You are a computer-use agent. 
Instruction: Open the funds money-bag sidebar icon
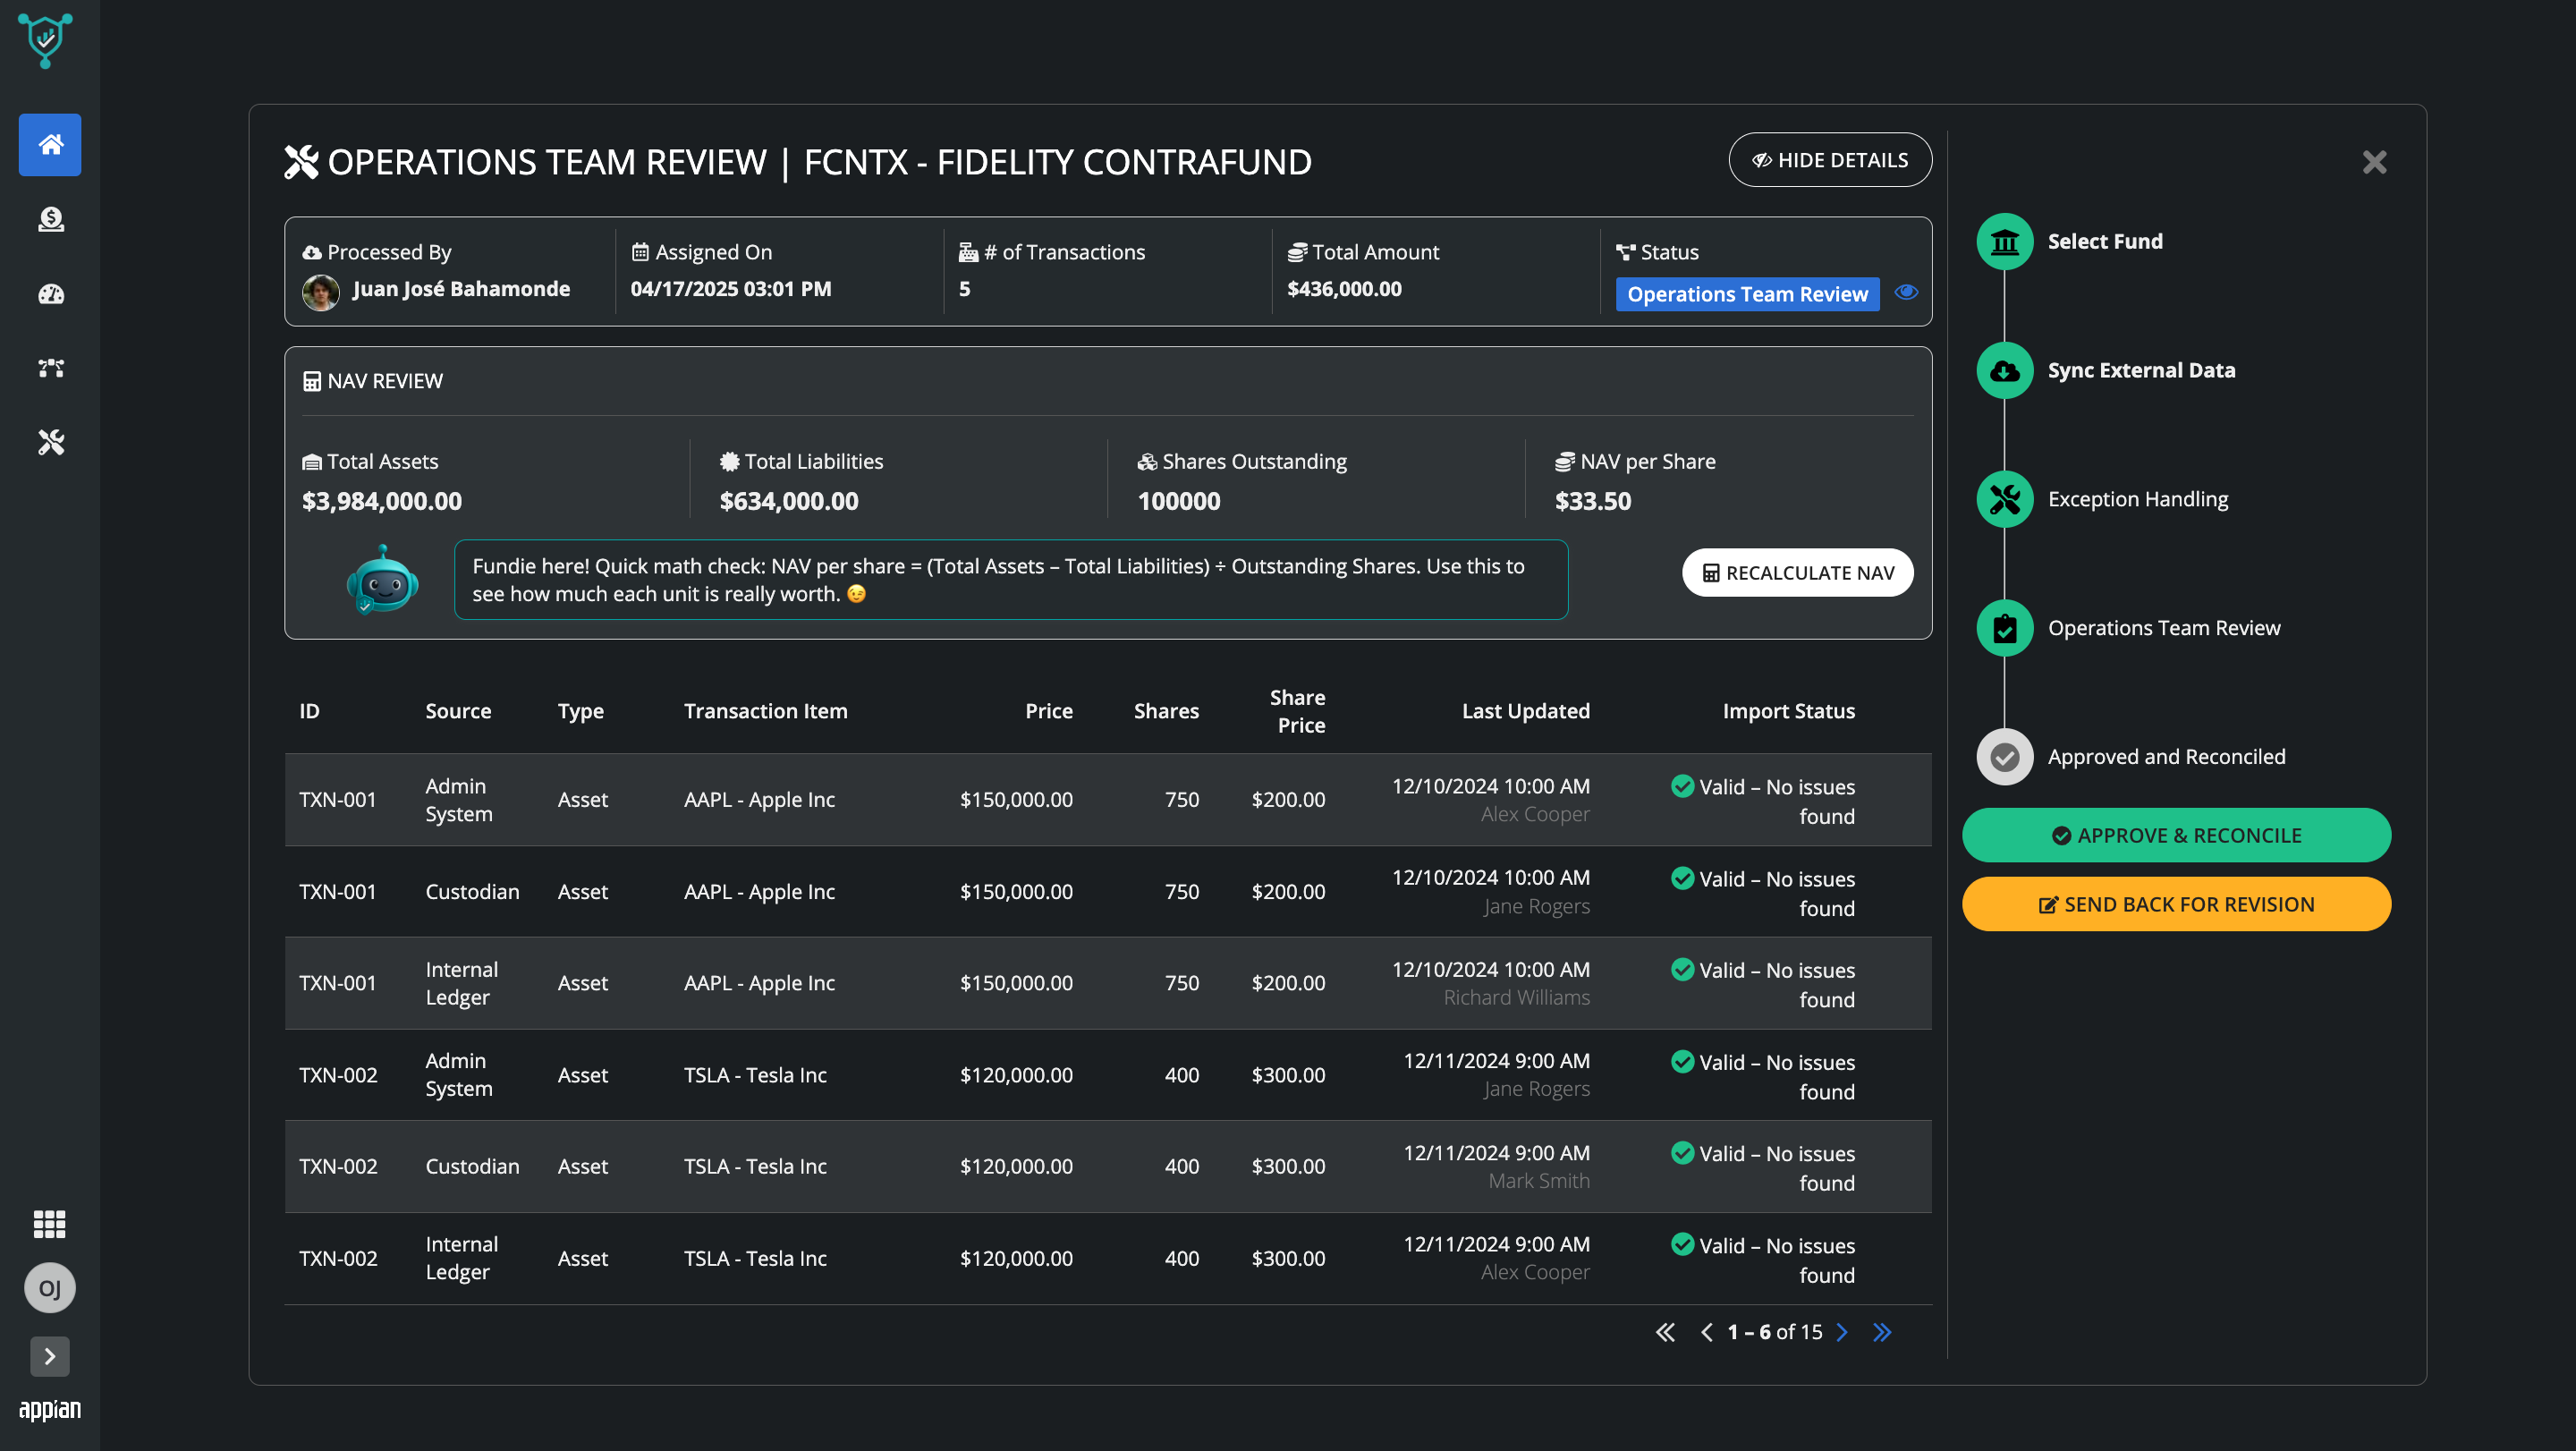50,220
